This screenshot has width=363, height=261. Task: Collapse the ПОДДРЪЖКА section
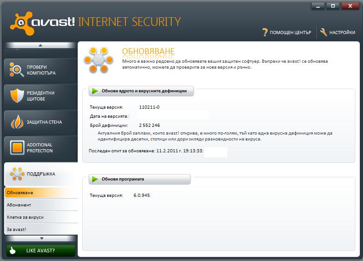[x=41, y=174]
